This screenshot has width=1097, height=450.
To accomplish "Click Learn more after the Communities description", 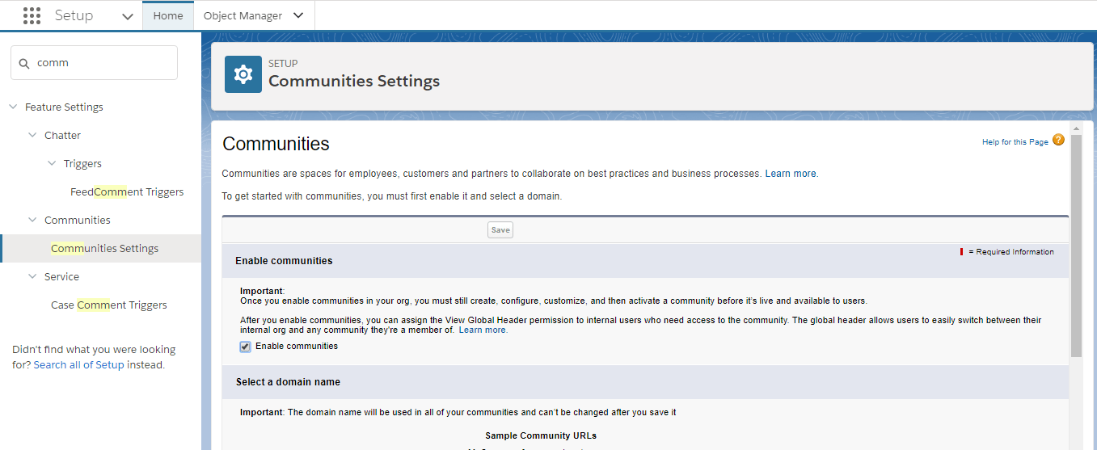I will click(x=791, y=174).
